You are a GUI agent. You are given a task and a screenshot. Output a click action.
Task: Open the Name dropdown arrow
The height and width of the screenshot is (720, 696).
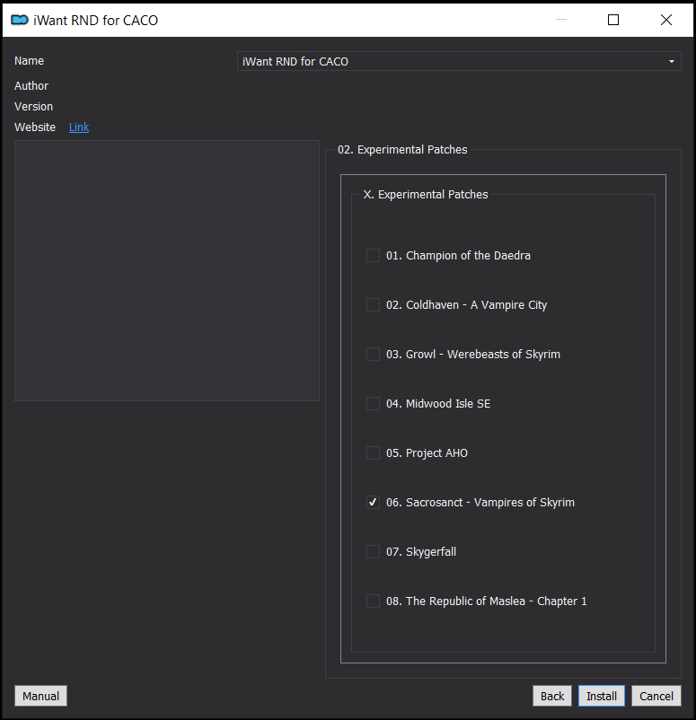click(671, 62)
